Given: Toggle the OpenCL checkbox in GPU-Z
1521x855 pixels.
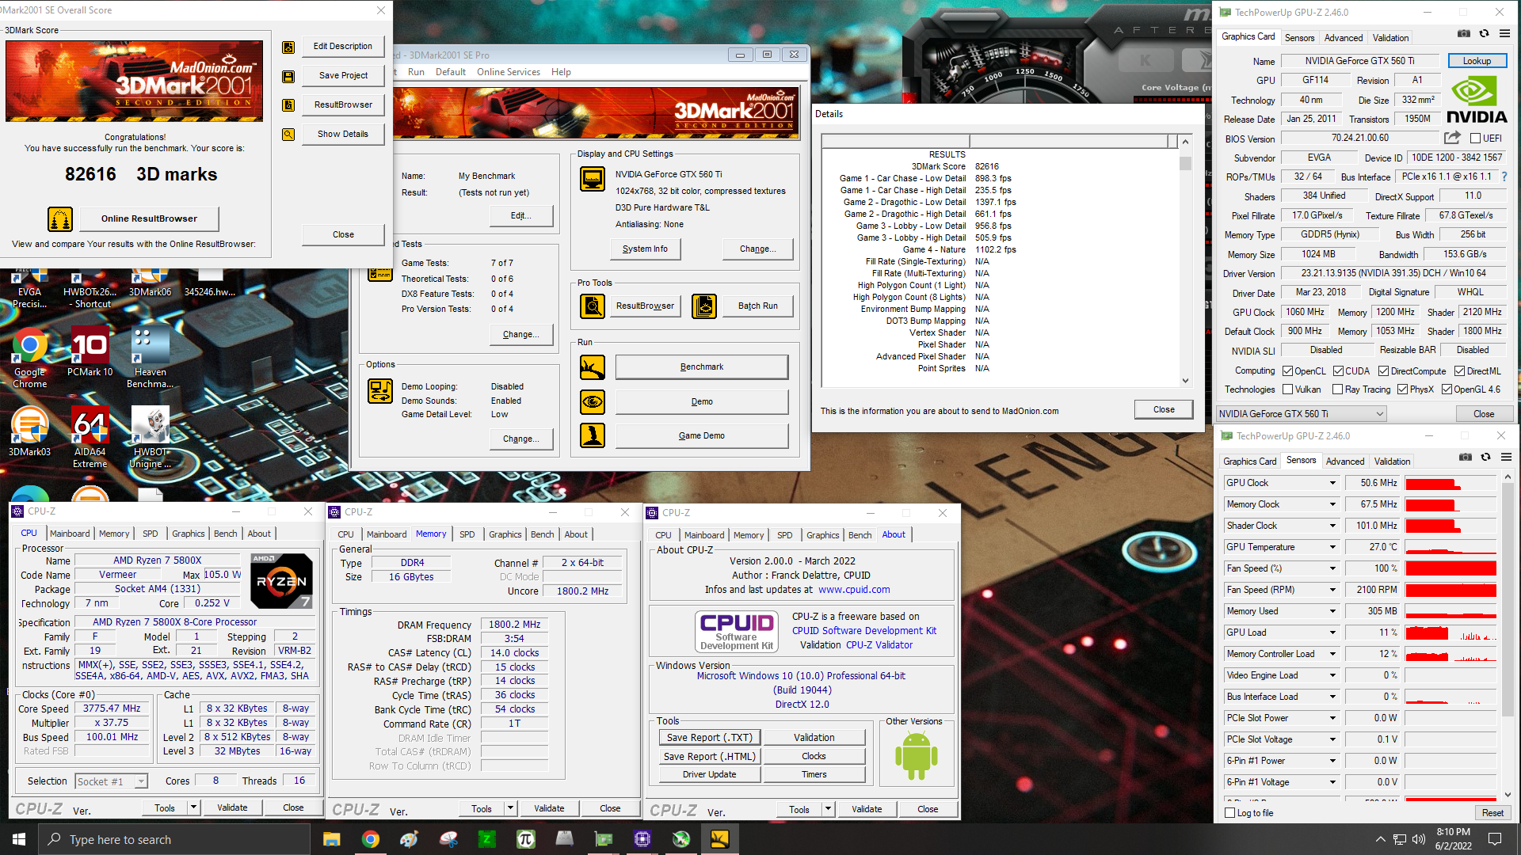Looking at the screenshot, I should click(x=1288, y=371).
